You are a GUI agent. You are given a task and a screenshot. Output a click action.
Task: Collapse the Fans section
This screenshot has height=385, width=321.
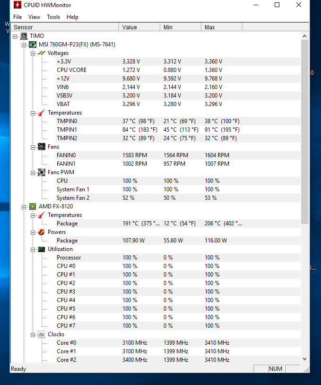[33, 148]
